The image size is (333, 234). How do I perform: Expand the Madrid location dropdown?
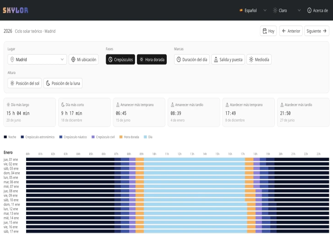[x=37, y=59]
